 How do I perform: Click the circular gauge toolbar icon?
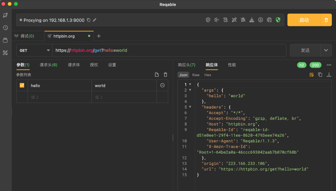point(261,20)
